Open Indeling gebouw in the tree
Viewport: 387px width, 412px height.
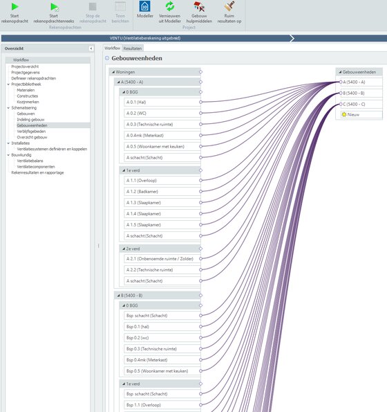tap(30, 120)
